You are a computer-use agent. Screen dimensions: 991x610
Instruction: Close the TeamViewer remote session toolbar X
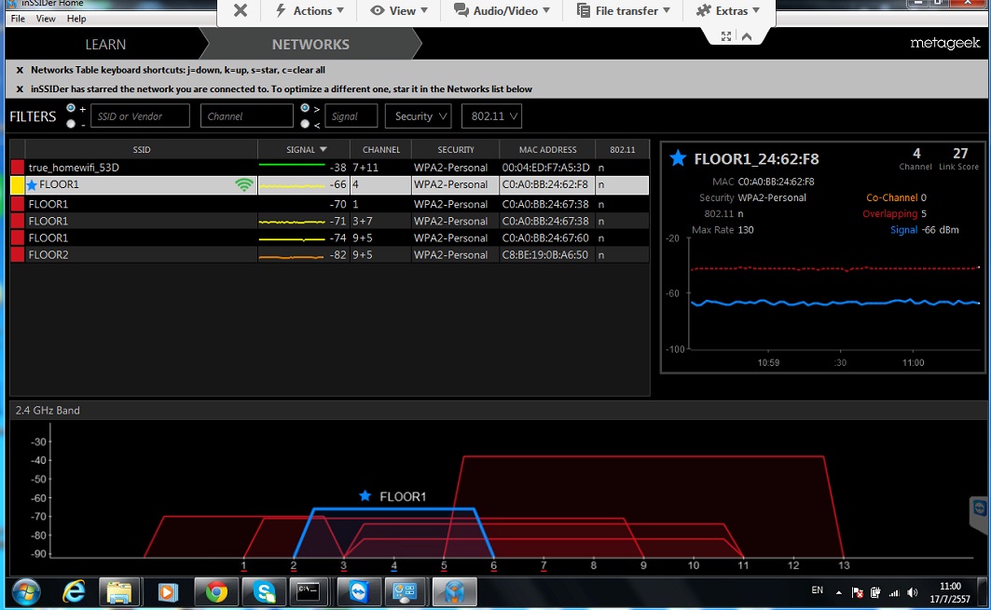point(241,10)
